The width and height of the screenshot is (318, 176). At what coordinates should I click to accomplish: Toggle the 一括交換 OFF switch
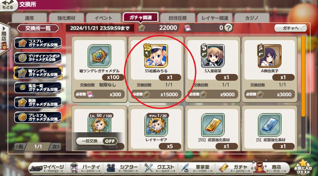coord(110,141)
